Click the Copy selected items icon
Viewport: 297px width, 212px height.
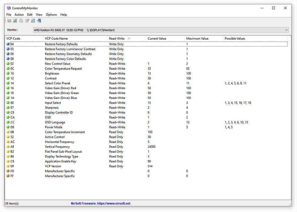click(21, 21)
